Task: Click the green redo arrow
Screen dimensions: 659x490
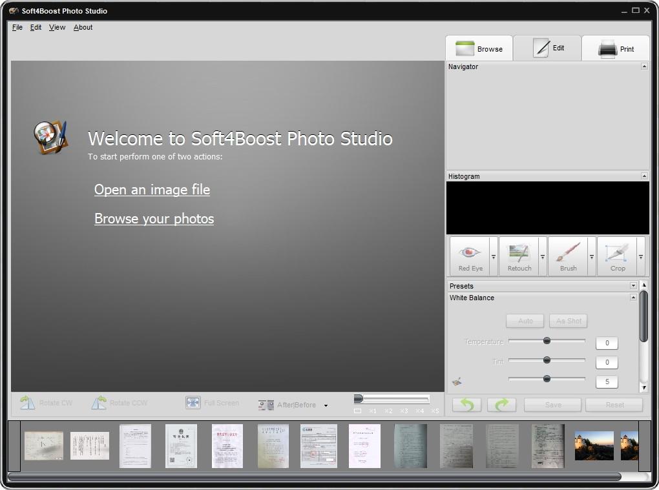Action: 502,405
